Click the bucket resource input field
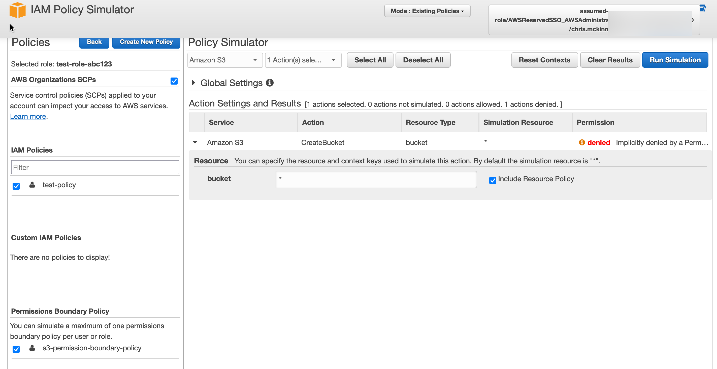 click(376, 179)
